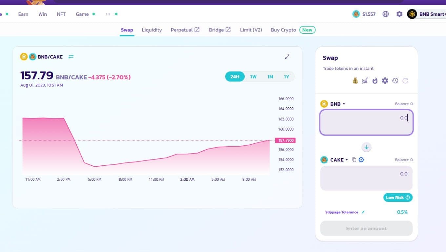This screenshot has height=252, width=446.
Task: Click the CAKE price $1.557 icon
Action: pyautogui.click(x=356, y=14)
